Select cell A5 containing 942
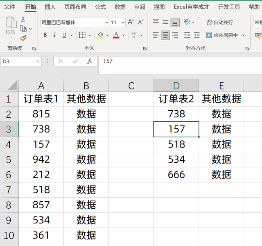 [x=41, y=159]
